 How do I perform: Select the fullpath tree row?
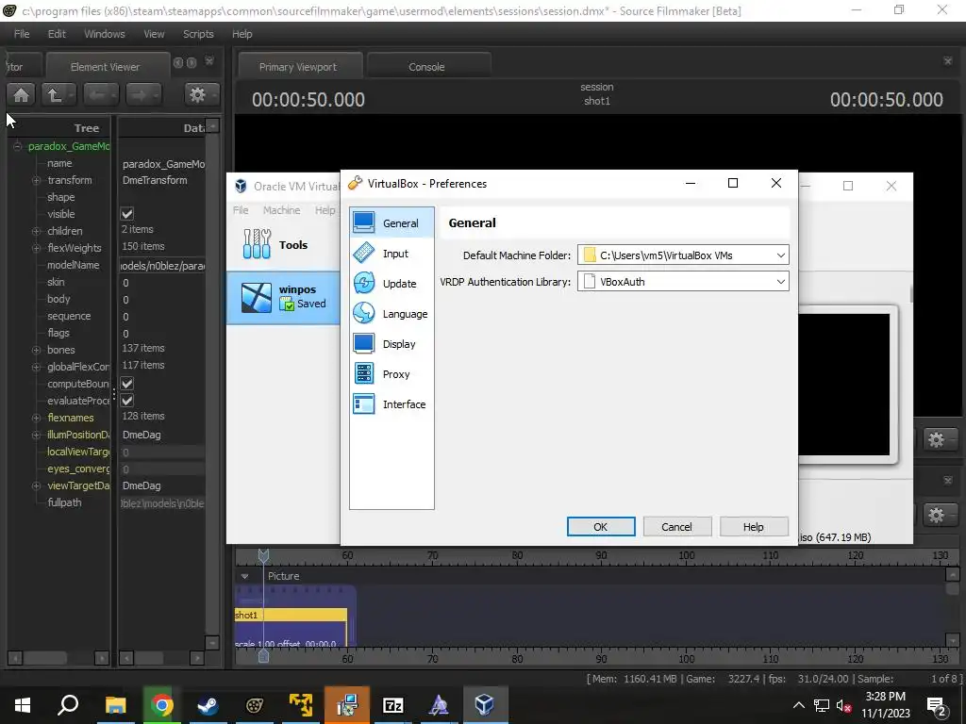point(64,502)
